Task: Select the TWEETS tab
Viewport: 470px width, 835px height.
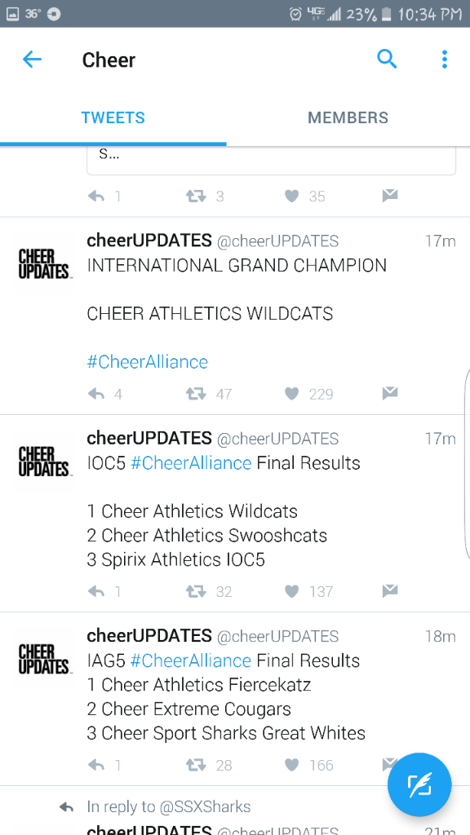Action: pyautogui.click(x=113, y=117)
